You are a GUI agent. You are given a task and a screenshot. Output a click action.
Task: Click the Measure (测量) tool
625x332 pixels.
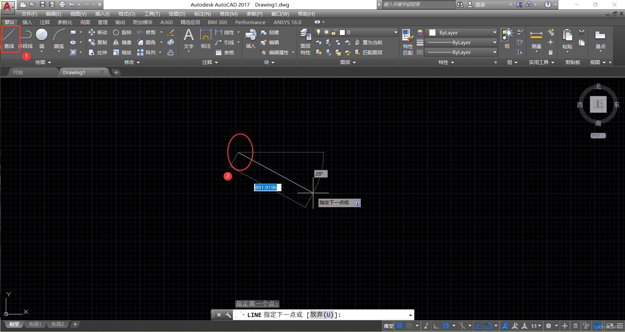pyautogui.click(x=536, y=40)
